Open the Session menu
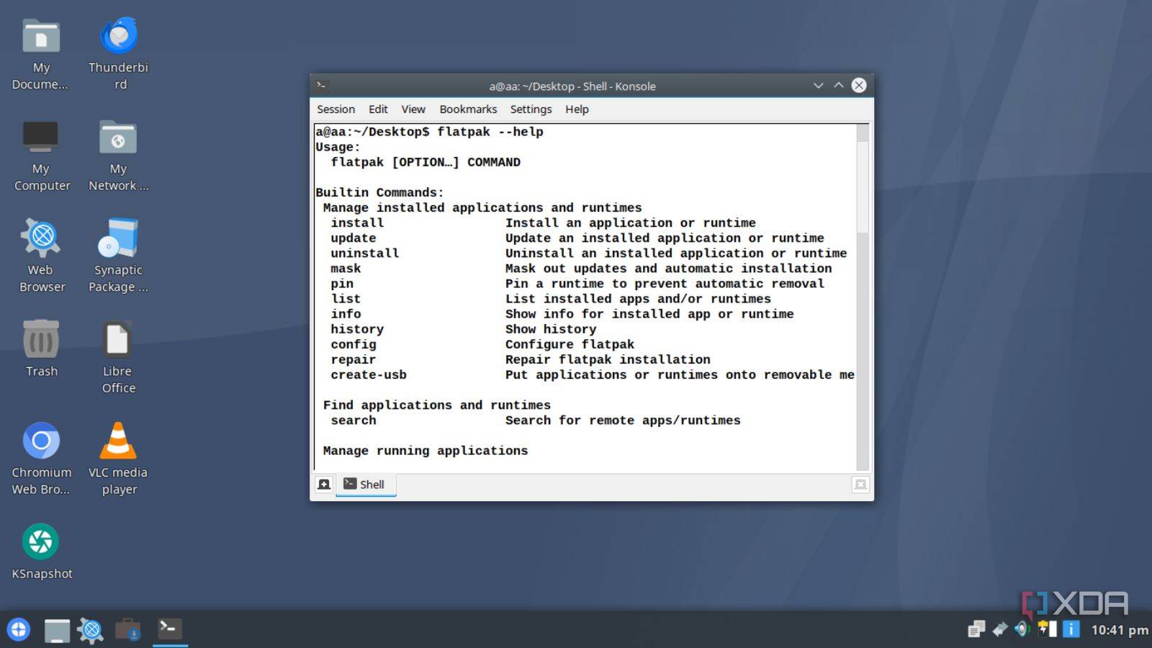Image resolution: width=1152 pixels, height=648 pixels. [336, 109]
